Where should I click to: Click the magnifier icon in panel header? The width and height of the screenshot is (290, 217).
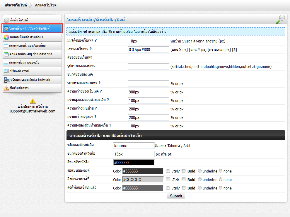[x=280, y=19]
